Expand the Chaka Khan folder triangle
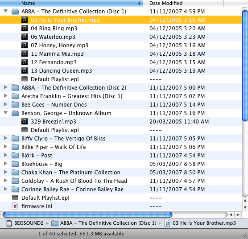The height and width of the screenshot is (239, 248). [6, 172]
